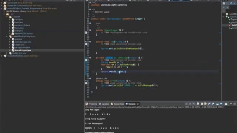Image resolution: width=237 pixels, height=133 pixels.
Task: Click '***I love kids***' line in Console
Action: tap(96, 119)
